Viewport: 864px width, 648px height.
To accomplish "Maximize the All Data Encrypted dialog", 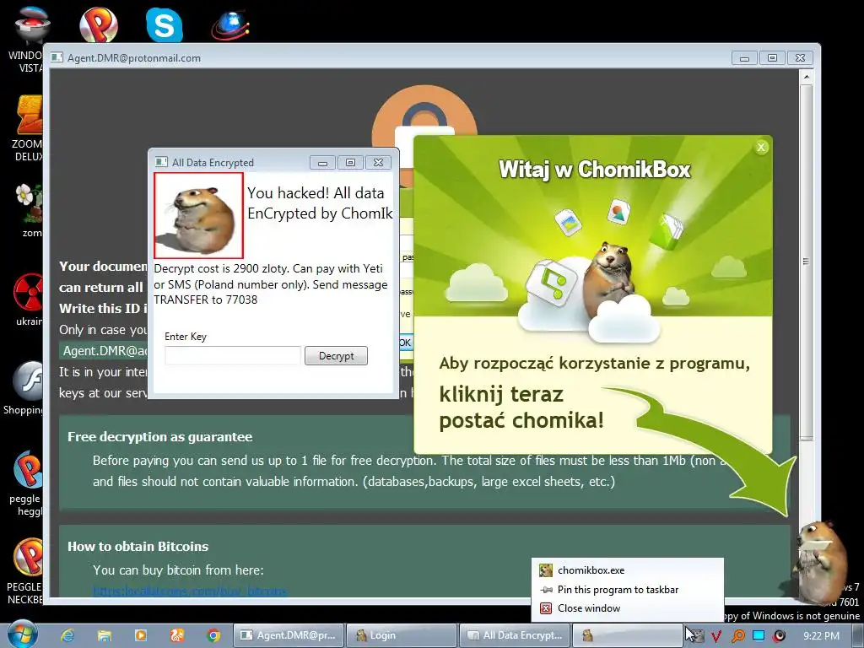I will (350, 163).
